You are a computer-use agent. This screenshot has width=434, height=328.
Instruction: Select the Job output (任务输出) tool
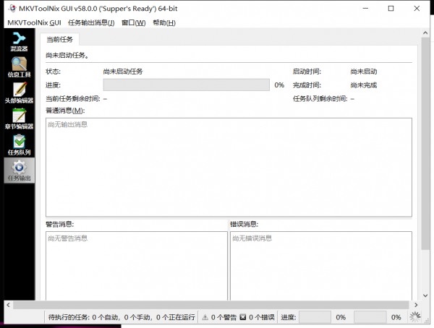pos(19,171)
